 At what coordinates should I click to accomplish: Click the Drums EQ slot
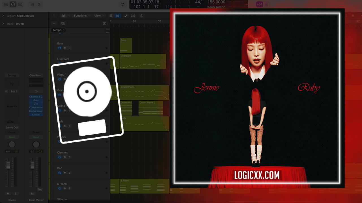pyautogui.click(x=12, y=83)
